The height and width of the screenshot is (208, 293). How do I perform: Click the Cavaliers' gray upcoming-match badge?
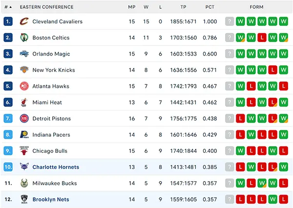(230, 21)
